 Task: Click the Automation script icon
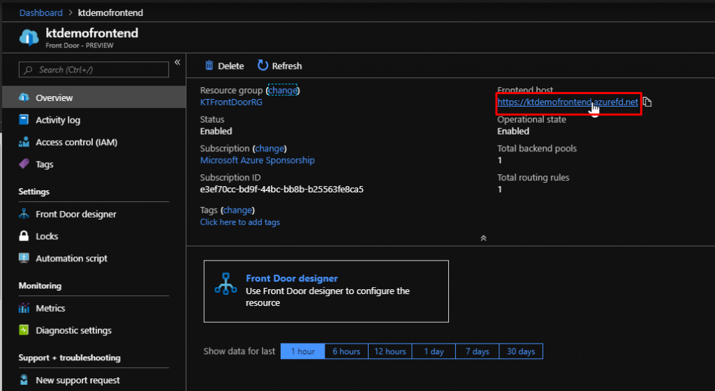24,258
